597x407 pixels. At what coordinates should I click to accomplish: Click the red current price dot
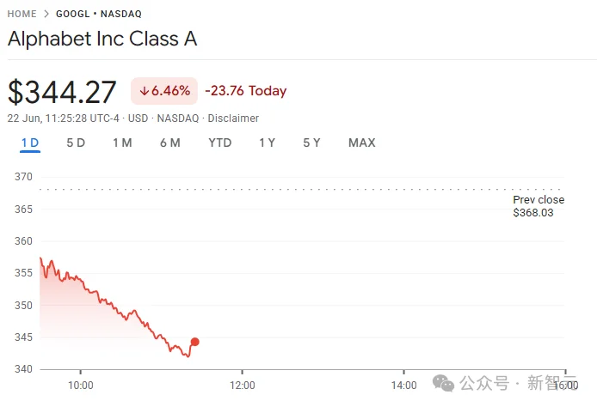tap(195, 342)
